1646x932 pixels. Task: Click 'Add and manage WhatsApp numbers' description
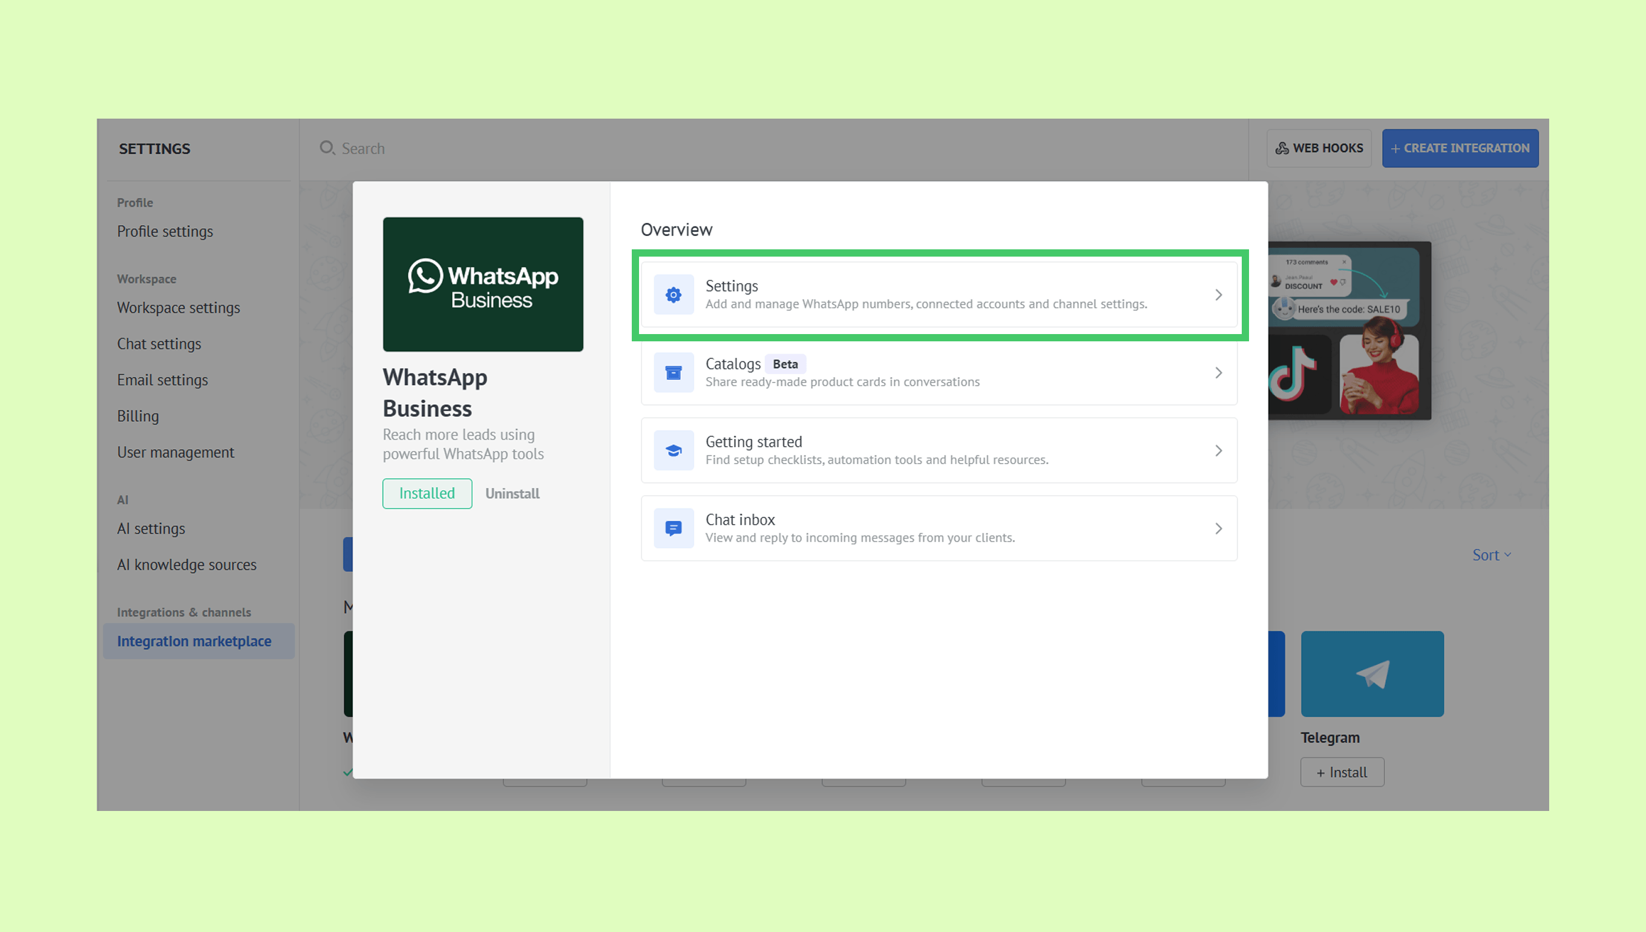pyautogui.click(x=926, y=303)
